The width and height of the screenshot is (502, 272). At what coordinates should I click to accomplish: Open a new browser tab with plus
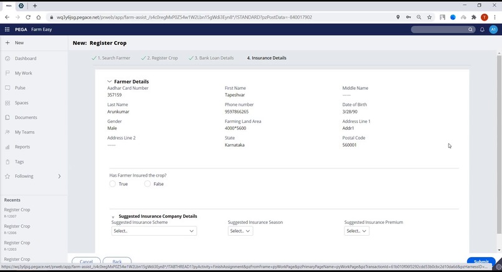pos(35,6)
